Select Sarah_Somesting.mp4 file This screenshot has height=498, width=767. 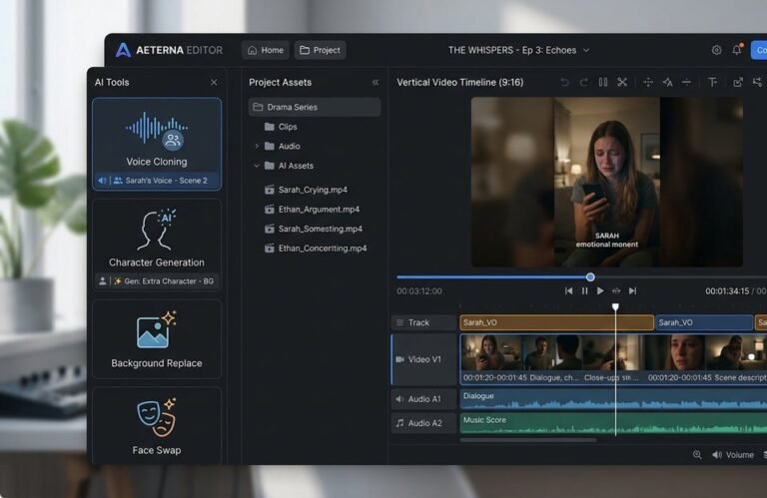(x=314, y=229)
